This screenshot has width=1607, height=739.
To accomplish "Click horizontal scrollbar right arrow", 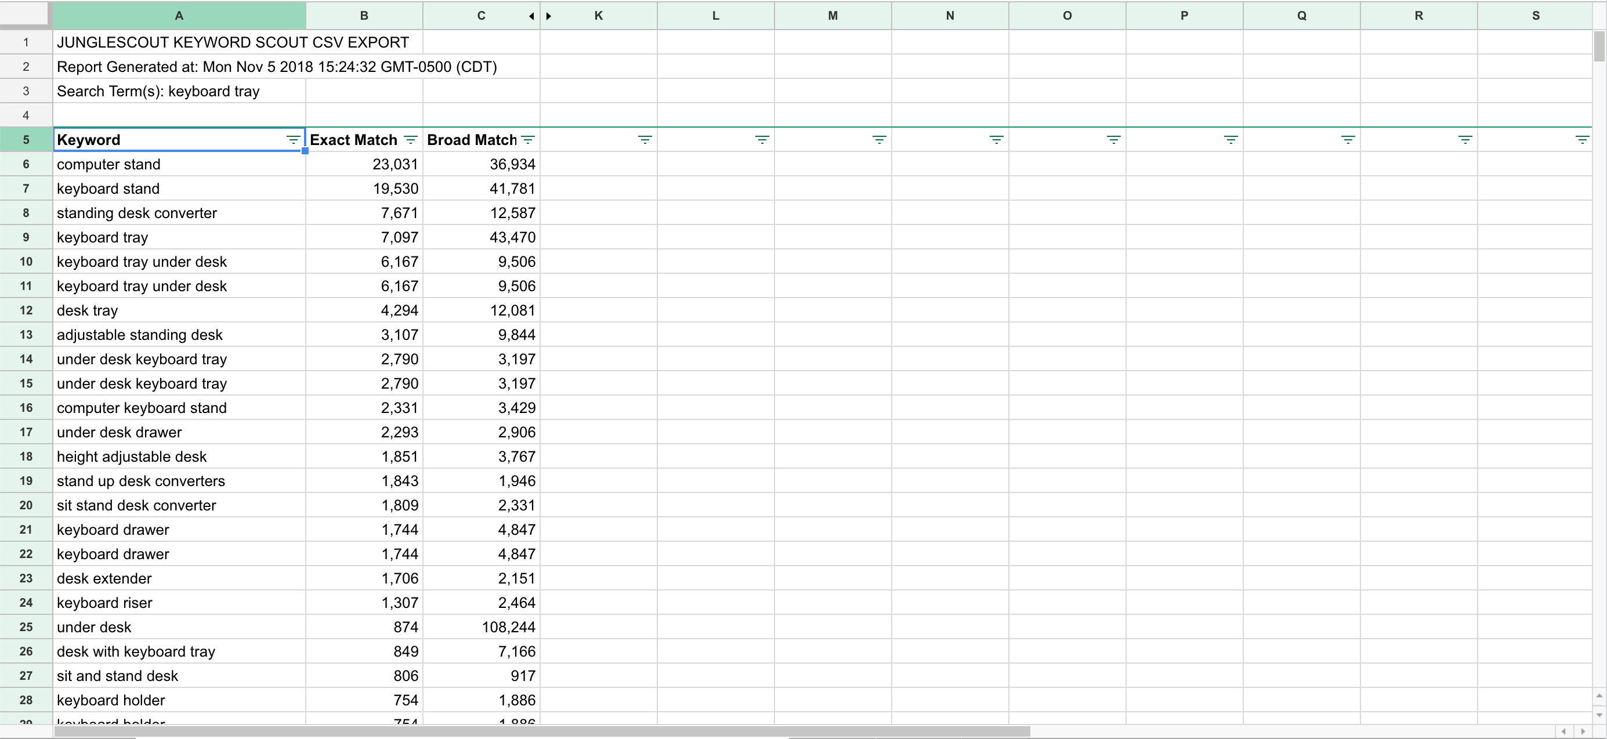I will pos(1583,731).
